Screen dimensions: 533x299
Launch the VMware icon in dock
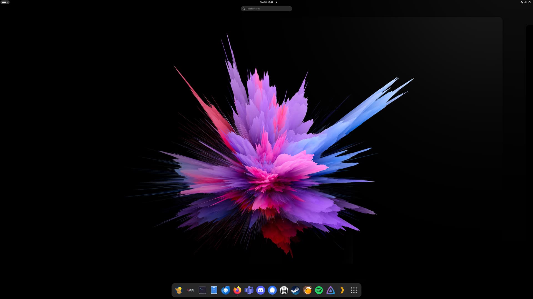190,290
